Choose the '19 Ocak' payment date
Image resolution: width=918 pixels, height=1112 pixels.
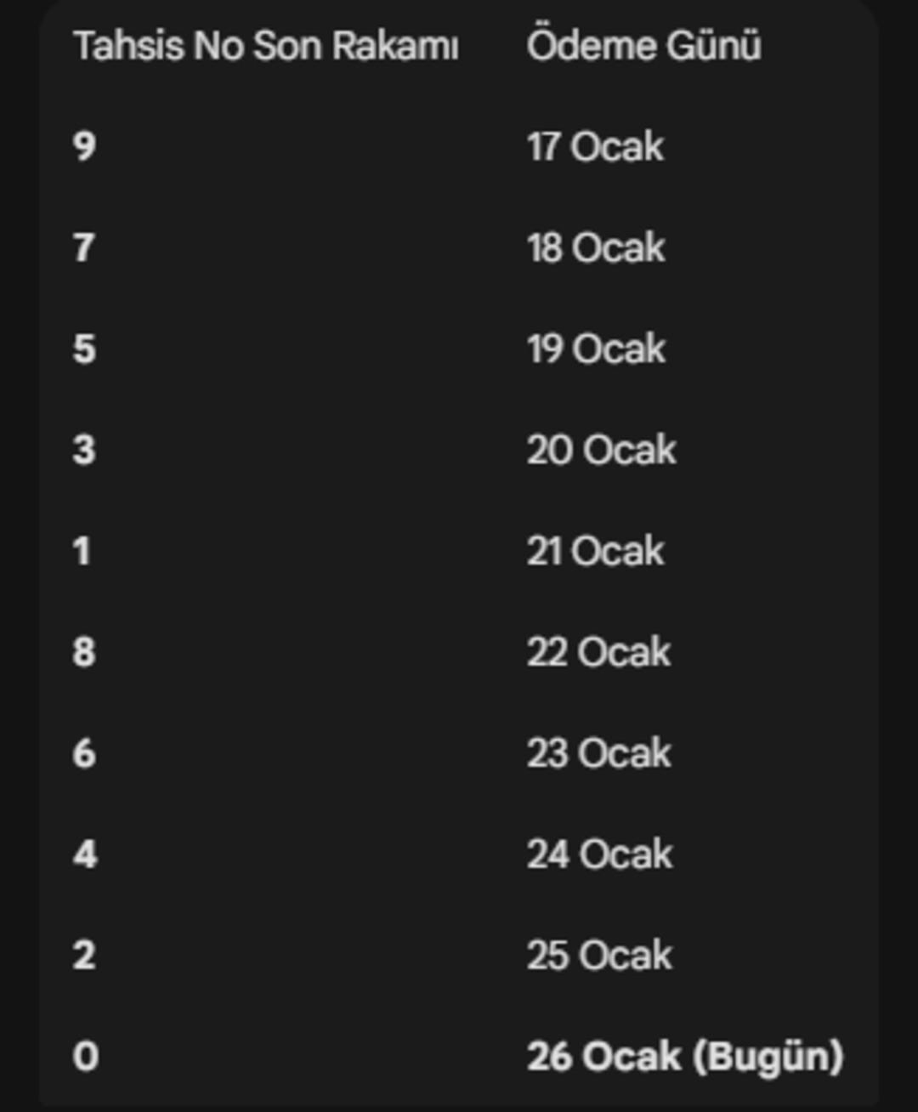(596, 349)
